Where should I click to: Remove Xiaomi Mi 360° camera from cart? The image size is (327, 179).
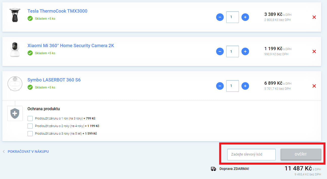click(x=314, y=51)
